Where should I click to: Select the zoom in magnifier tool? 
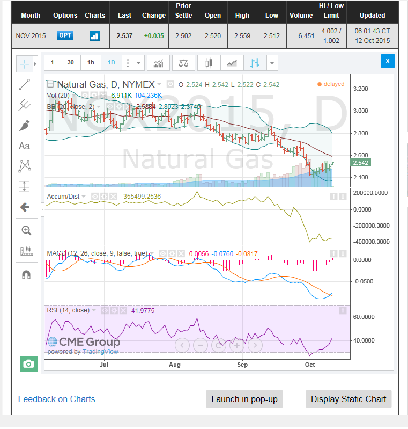26,230
